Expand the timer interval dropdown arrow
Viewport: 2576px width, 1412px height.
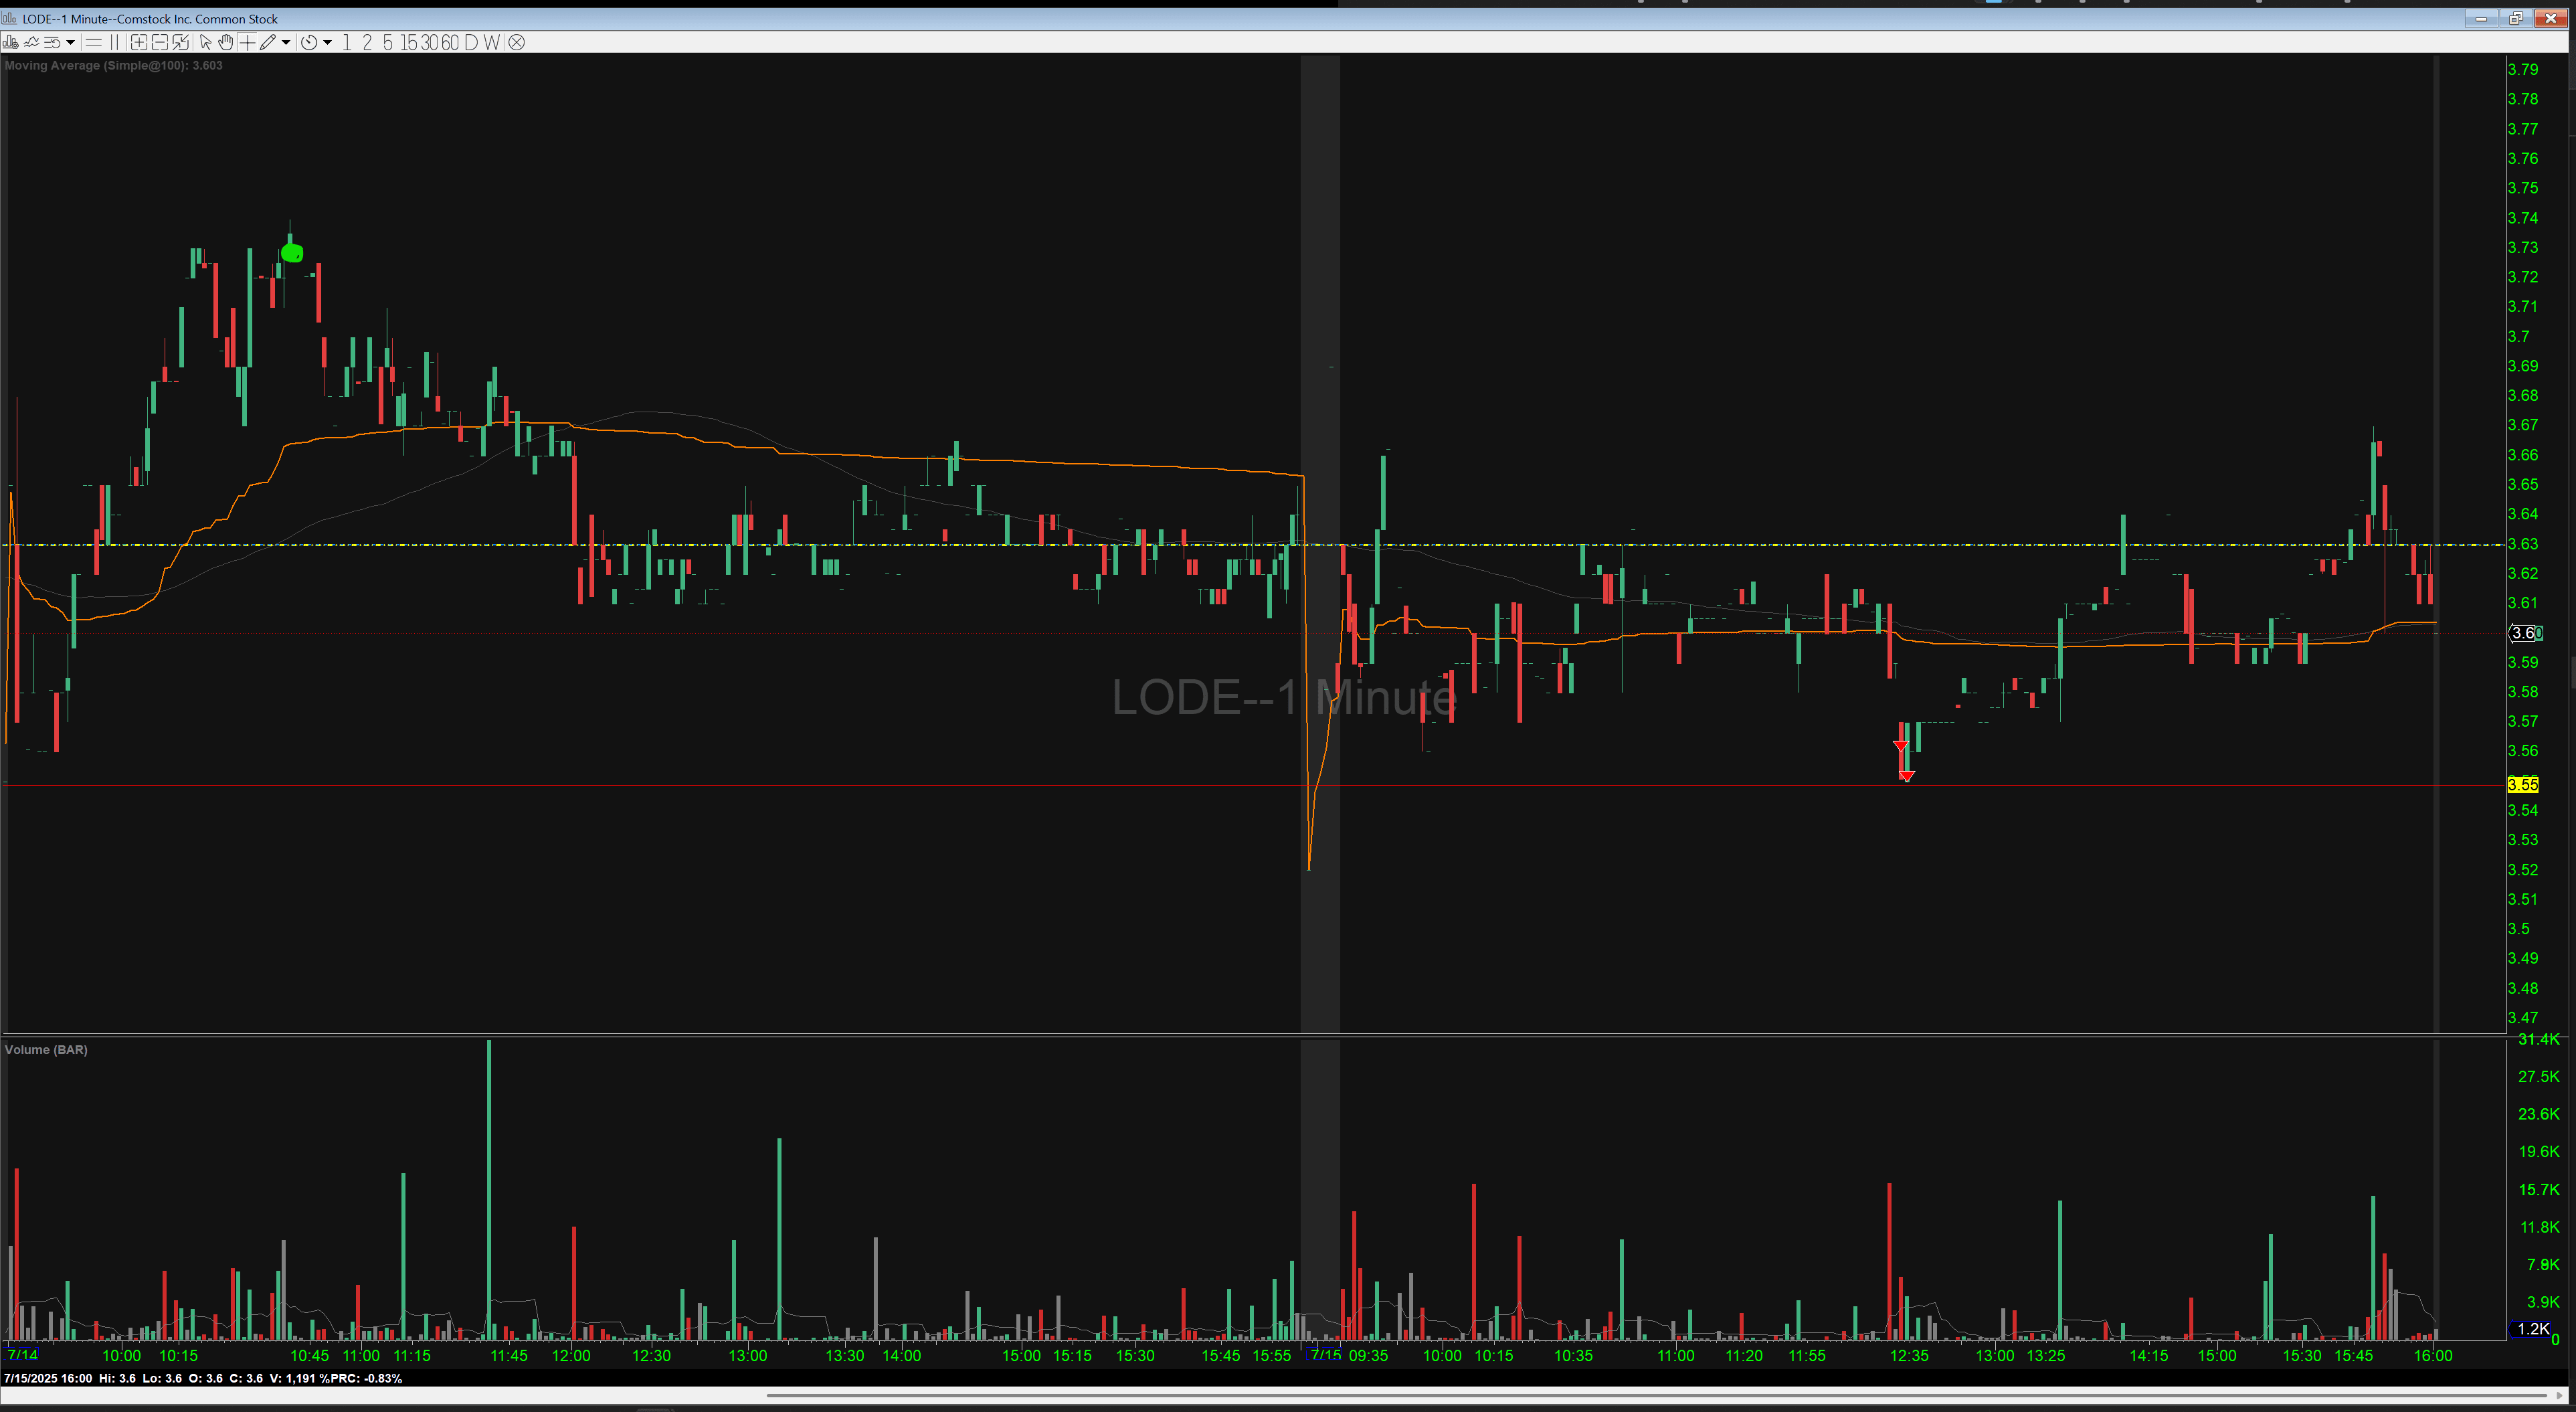[327, 42]
